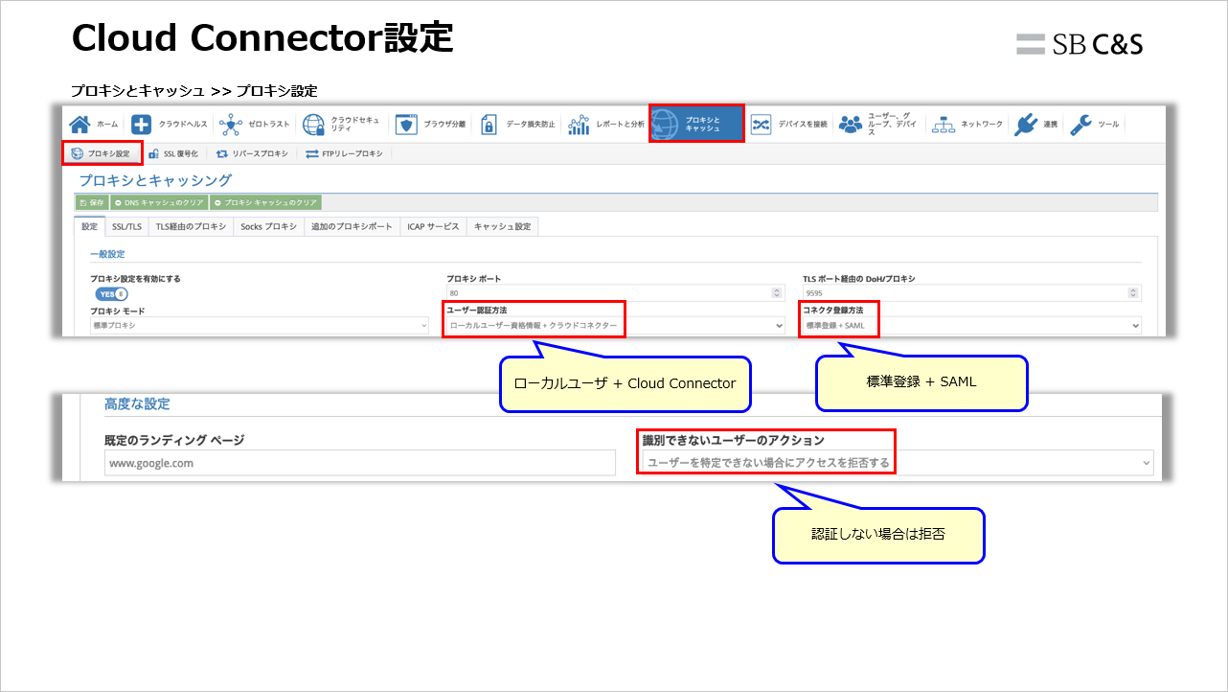Click the 一般設定 section heading

[107, 254]
